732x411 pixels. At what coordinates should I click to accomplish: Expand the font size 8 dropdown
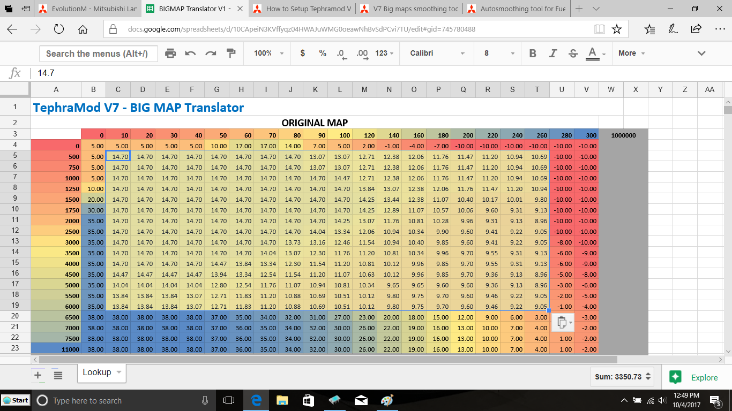pos(498,53)
